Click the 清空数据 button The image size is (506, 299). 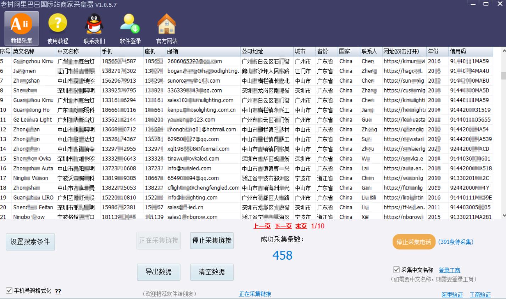pyautogui.click(x=212, y=272)
